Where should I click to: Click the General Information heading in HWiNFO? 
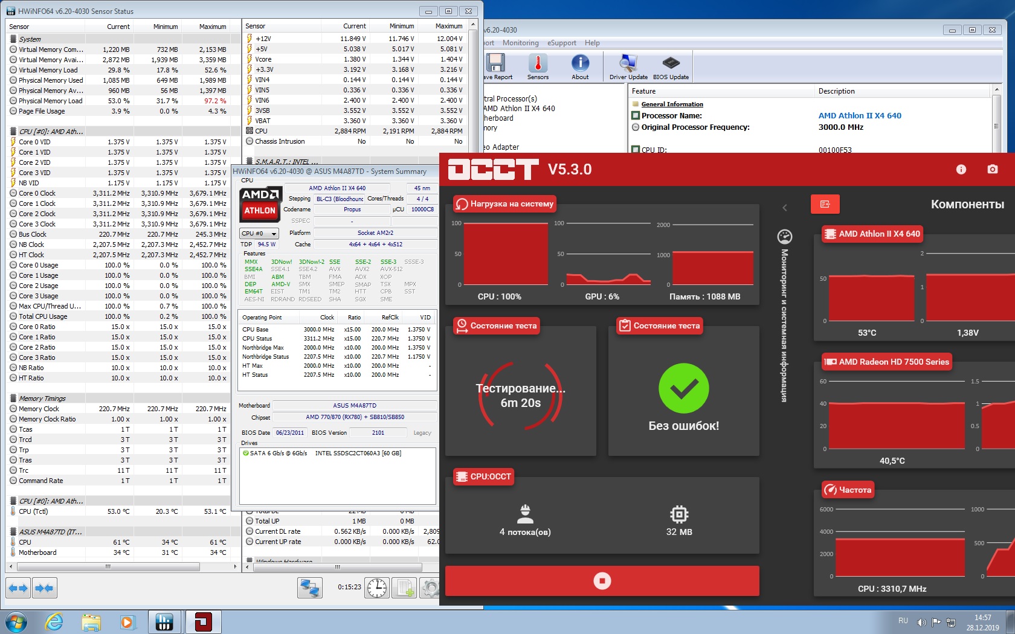[672, 104]
